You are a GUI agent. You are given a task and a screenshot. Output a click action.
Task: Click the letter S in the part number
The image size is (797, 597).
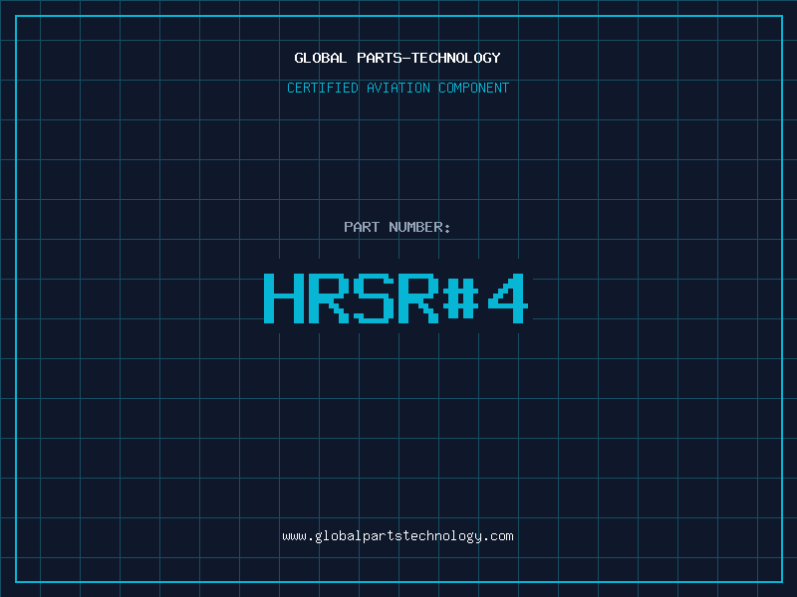(x=374, y=298)
